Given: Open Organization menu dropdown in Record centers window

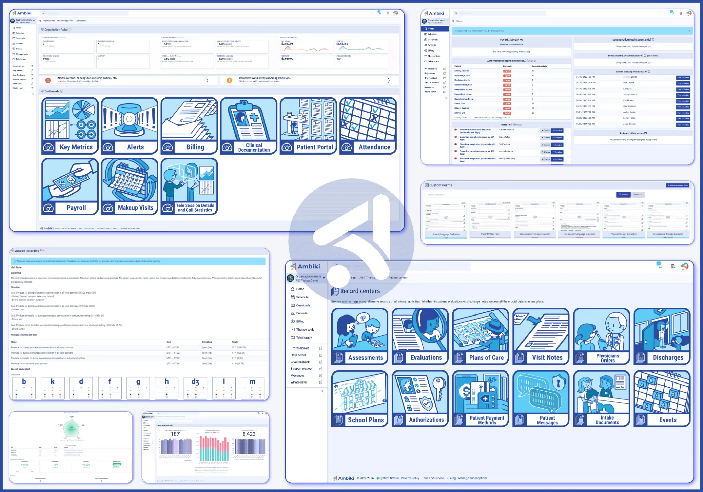Looking at the screenshot, I should [x=306, y=278].
